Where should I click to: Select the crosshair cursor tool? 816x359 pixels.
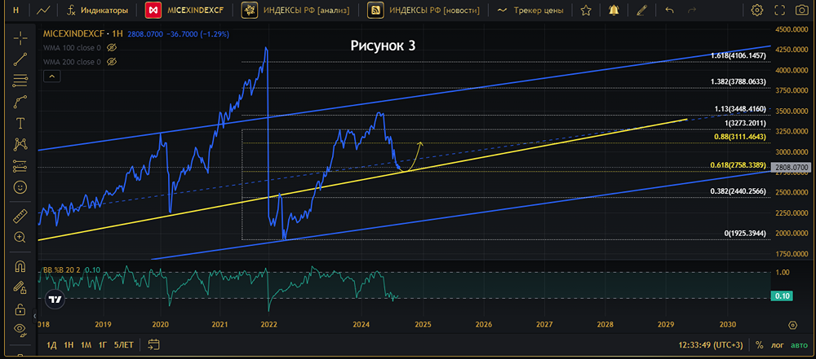(x=20, y=37)
